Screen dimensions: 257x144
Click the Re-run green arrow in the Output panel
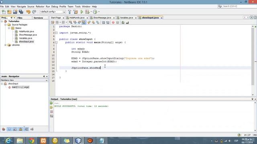tap(51, 103)
